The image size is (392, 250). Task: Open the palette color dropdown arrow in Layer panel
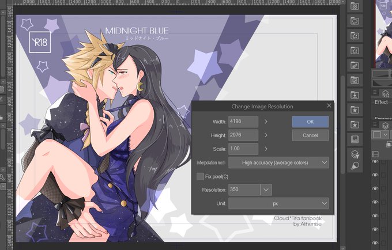point(386,135)
